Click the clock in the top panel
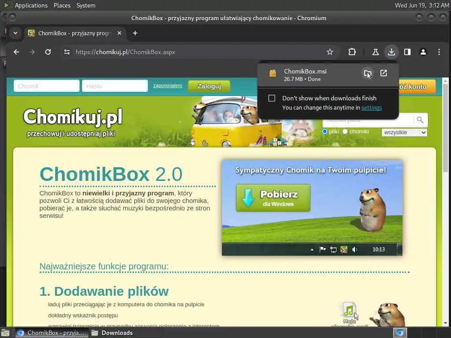The height and width of the screenshot is (338, 451). pyautogui.click(x=421, y=5)
